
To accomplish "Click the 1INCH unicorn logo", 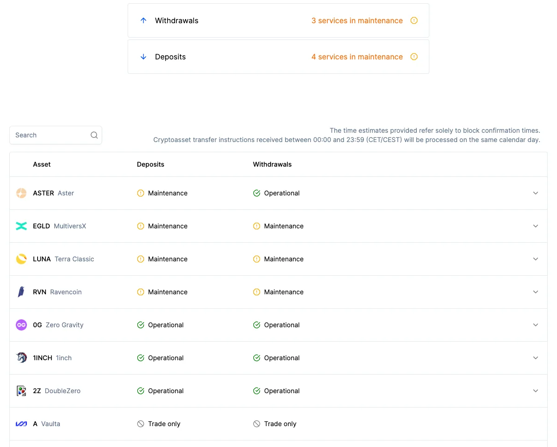I will (21, 358).
